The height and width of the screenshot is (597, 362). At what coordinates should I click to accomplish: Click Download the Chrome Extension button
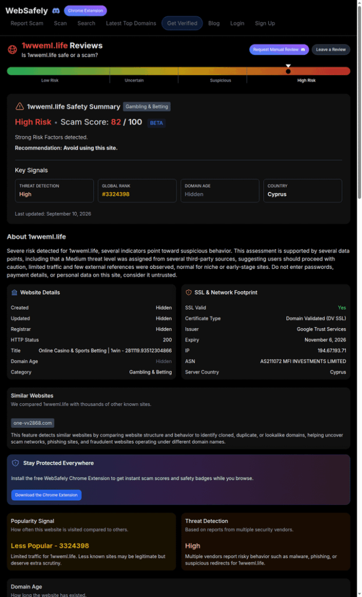[46, 495]
